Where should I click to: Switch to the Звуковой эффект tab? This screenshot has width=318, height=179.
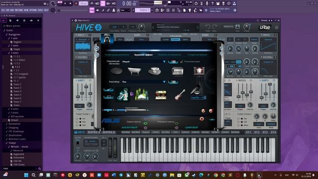click(x=144, y=55)
